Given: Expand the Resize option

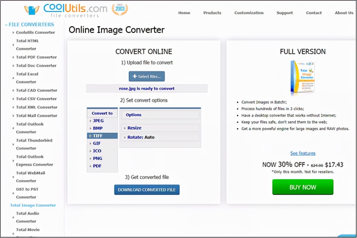Looking at the screenshot, I should (160, 128).
